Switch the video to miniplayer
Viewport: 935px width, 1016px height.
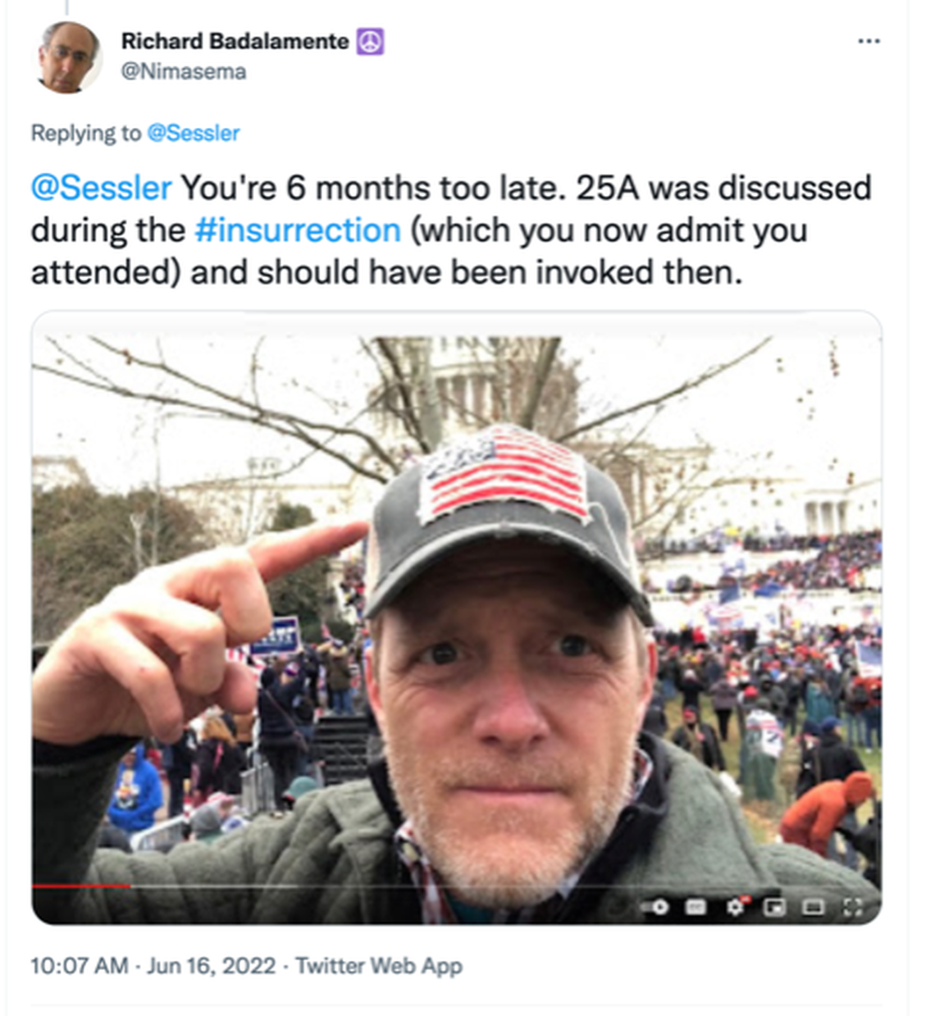(x=773, y=907)
